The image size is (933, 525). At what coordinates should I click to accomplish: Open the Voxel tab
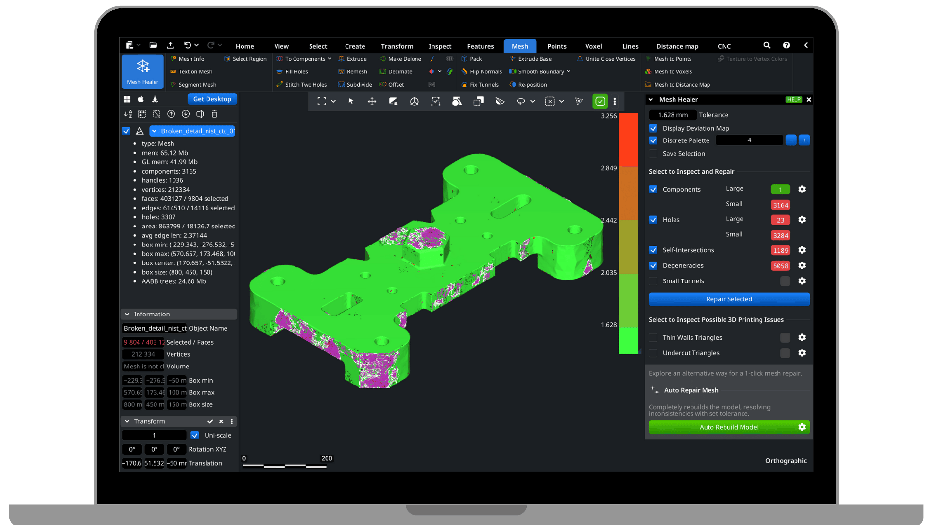coord(593,46)
